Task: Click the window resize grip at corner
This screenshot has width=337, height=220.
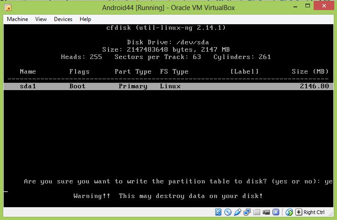Action: [x=331, y=214]
